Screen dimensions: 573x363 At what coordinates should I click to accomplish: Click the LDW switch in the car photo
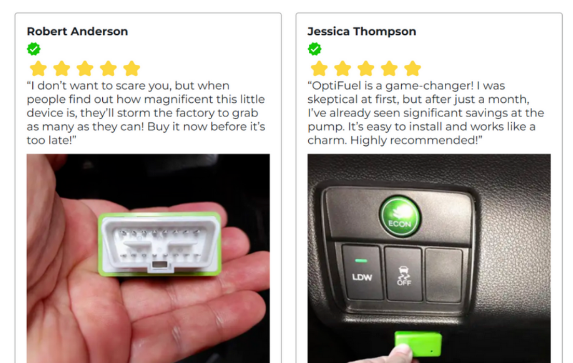click(x=362, y=272)
